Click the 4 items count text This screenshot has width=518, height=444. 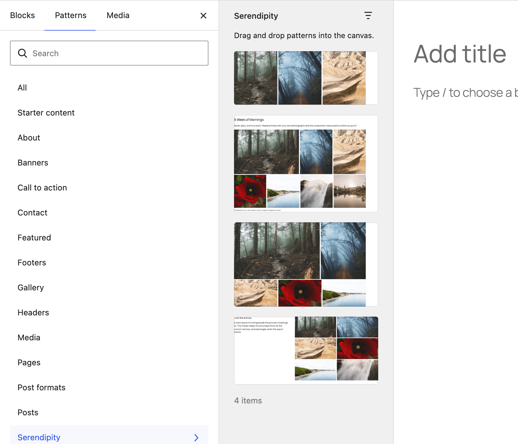(248, 401)
